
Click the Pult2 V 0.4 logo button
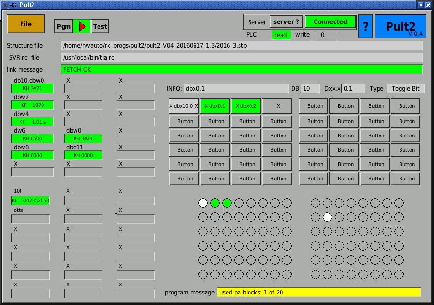400,26
